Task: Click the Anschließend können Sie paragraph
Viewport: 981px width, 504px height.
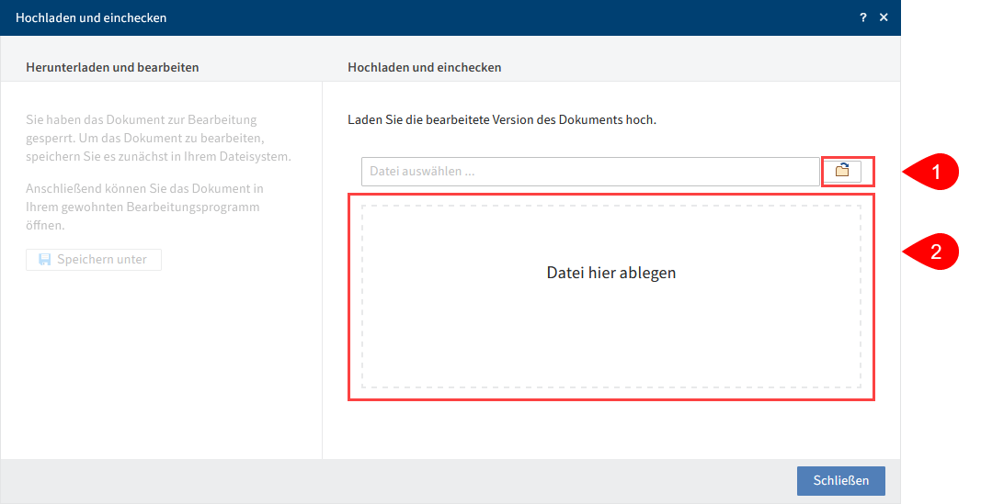Action: click(x=144, y=207)
